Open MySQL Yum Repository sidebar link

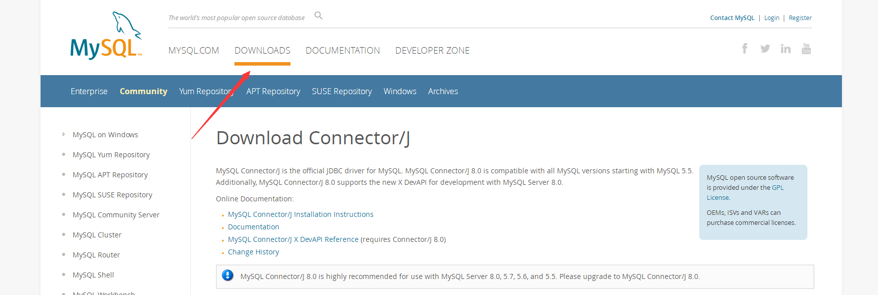click(x=111, y=155)
